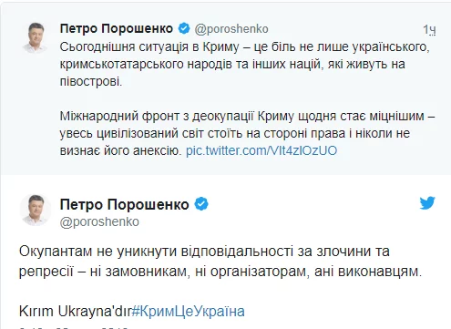This screenshot has height=329, width=451.
Task: Open the profile via top tweet name Петро Порошенко
Action: click(x=117, y=28)
